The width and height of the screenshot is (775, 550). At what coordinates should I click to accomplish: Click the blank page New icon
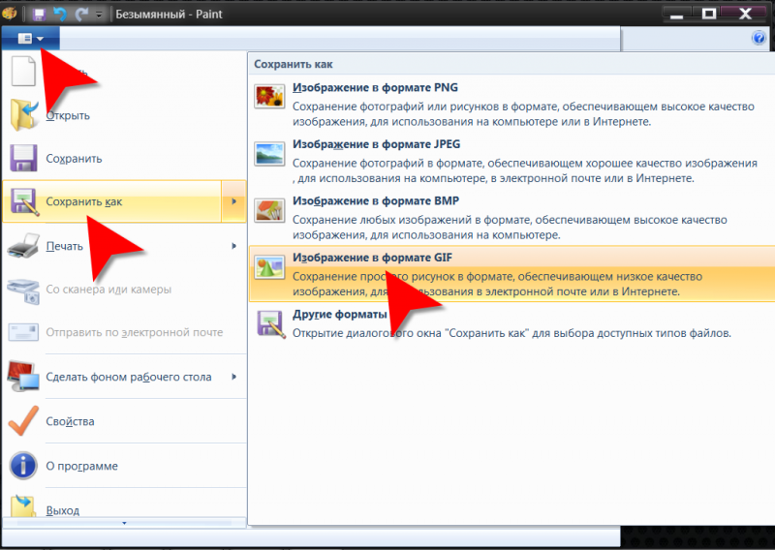point(23,71)
